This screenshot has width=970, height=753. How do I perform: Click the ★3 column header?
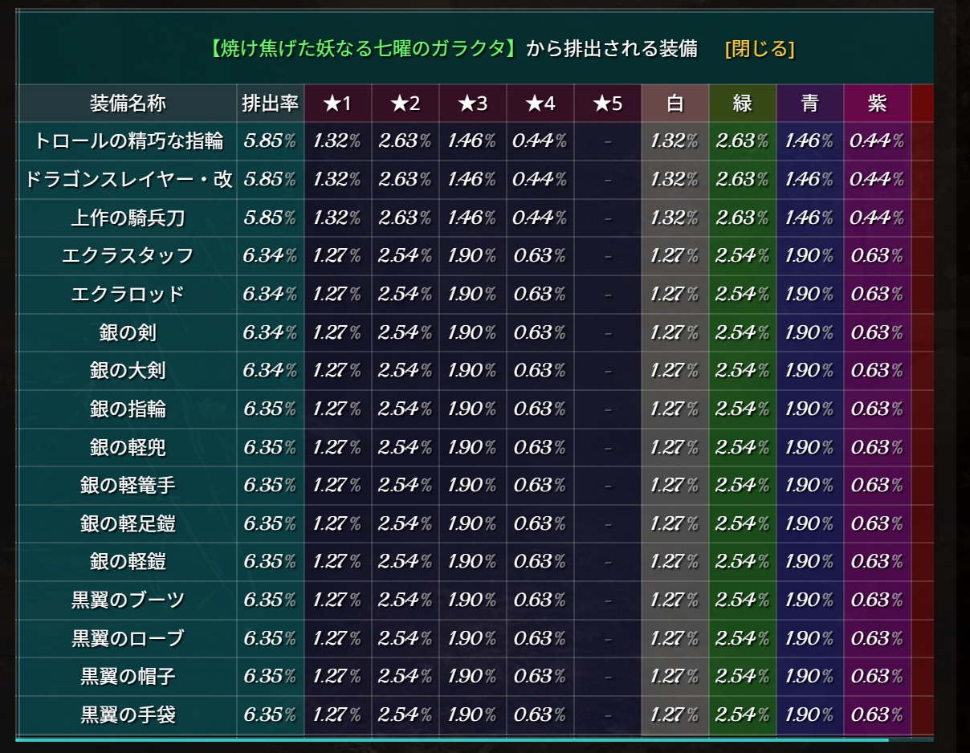pos(472,104)
